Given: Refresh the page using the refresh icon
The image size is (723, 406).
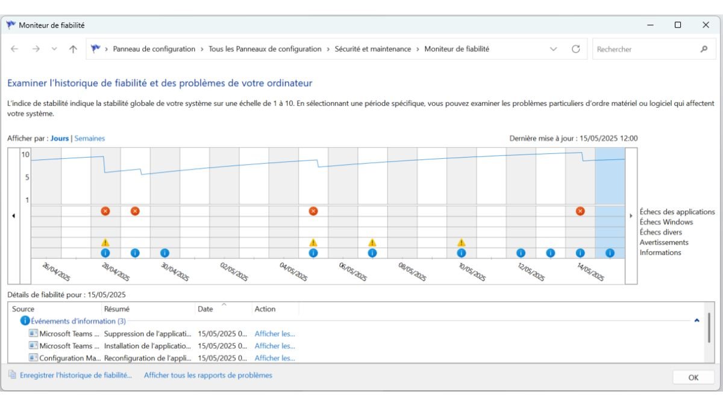Looking at the screenshot, I should click(x=577, y=49).
